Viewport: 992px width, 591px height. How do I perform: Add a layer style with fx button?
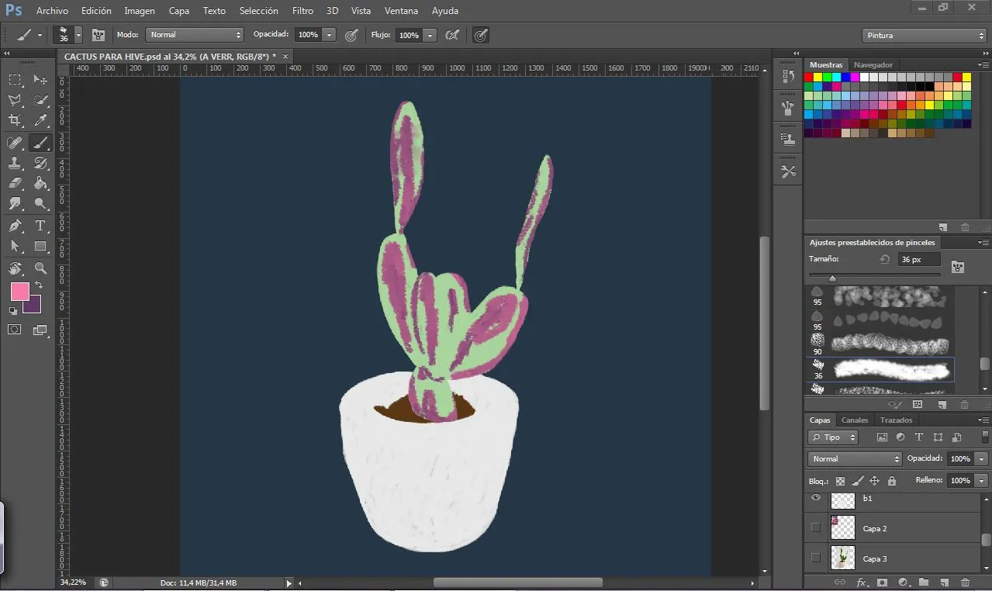coord(861,582)
